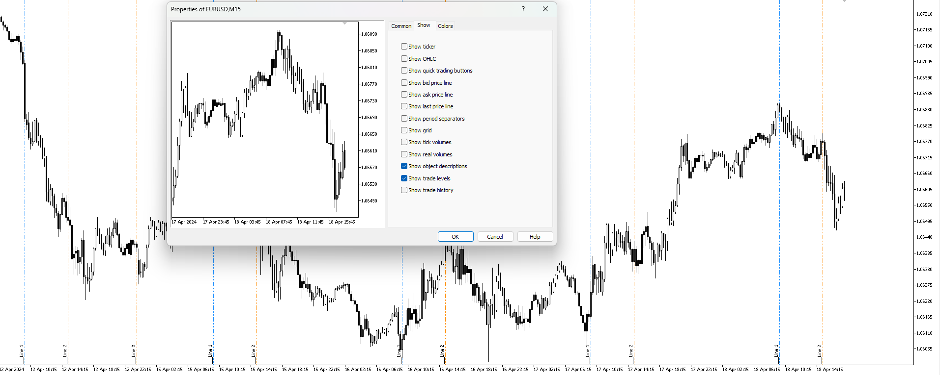Click main chart time label '16 Apr 14:15'
Screen dimensions: 940x375
click(452, 370)
